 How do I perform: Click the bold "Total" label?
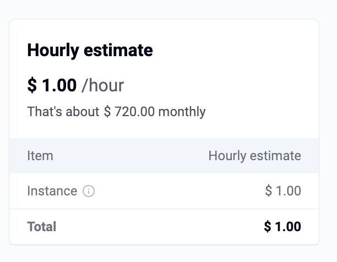(x=42, y=226)
